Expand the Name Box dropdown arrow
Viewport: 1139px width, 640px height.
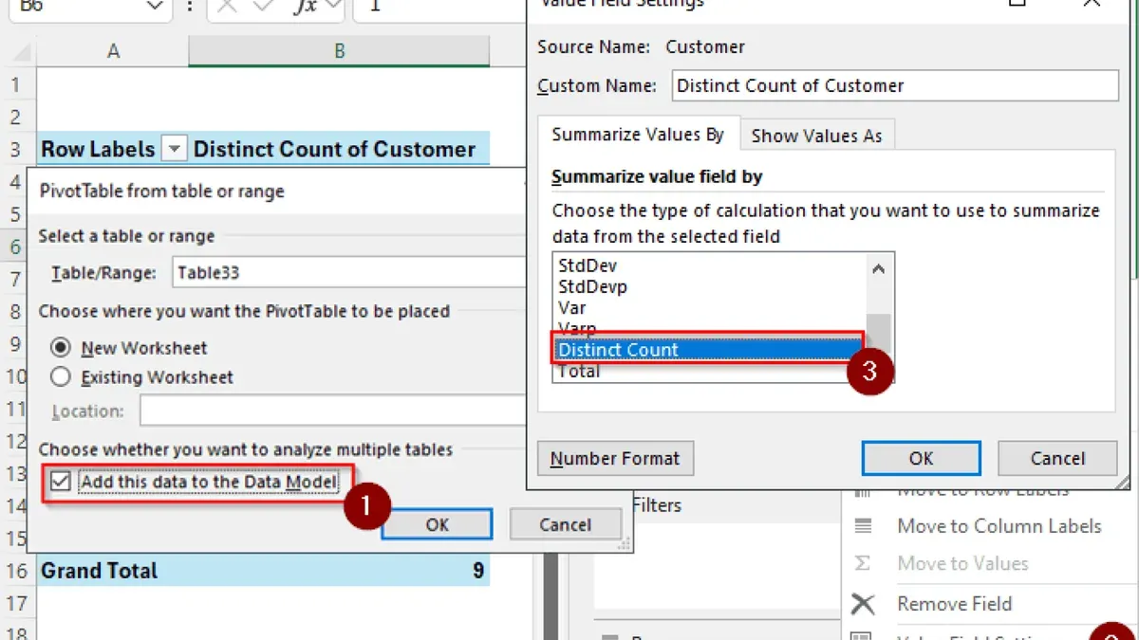click(155, 6)
